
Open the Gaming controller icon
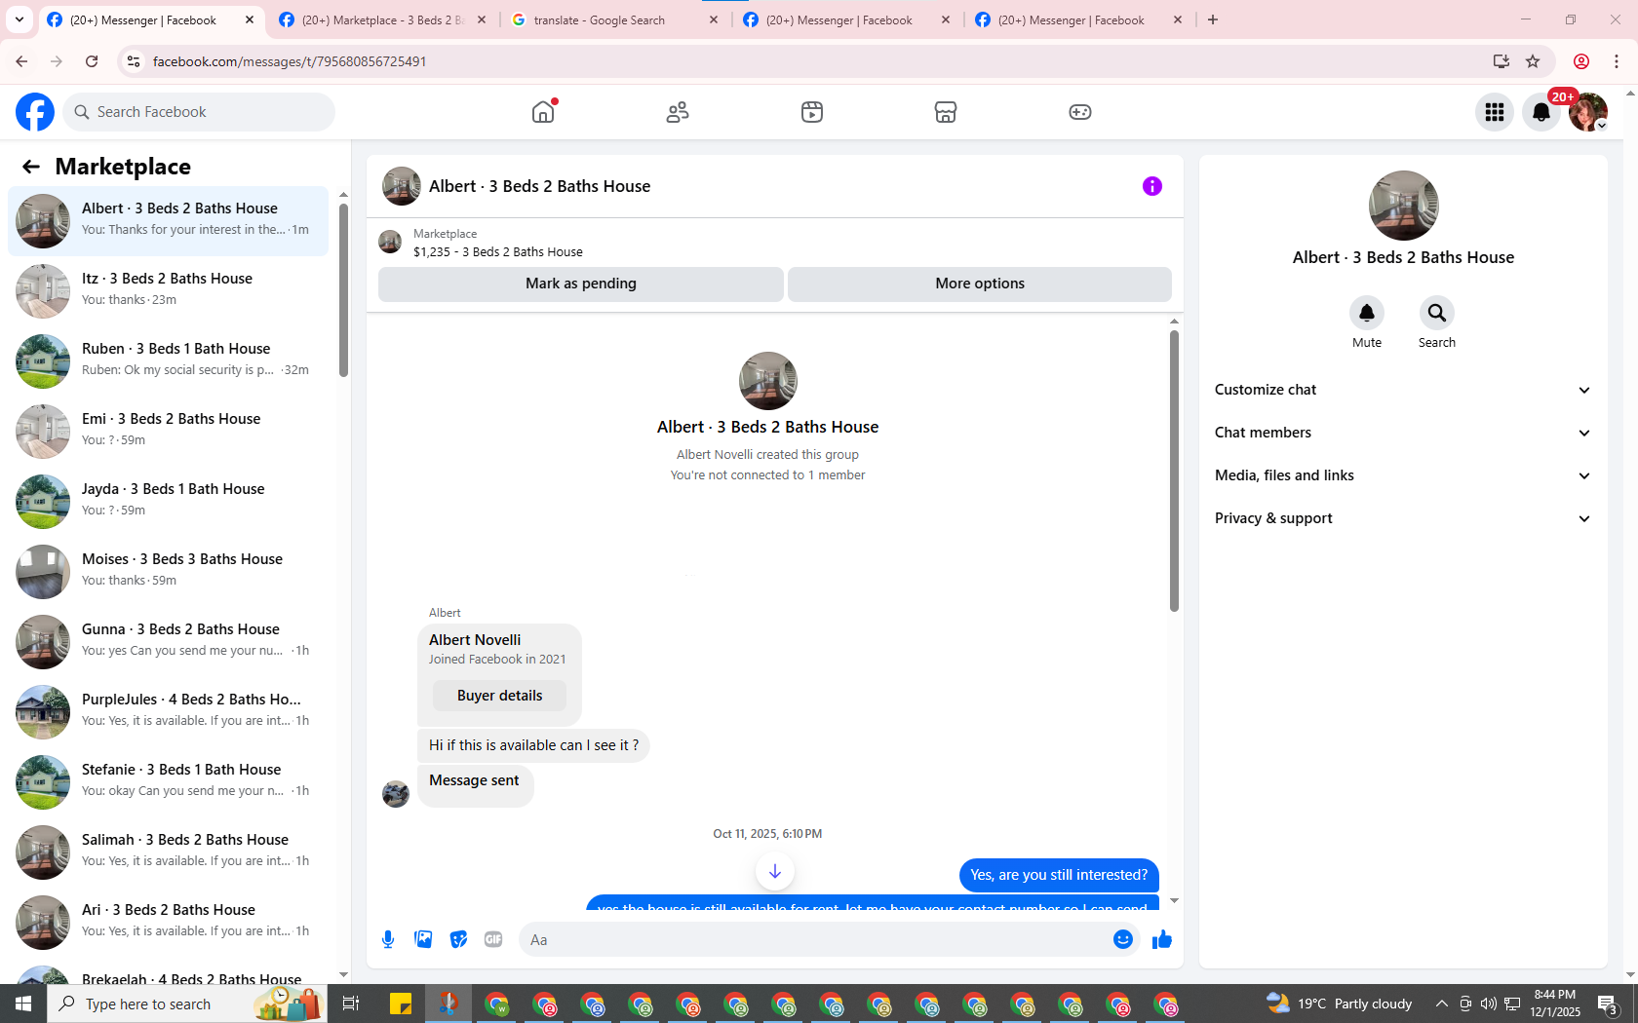pos(1080,112)
